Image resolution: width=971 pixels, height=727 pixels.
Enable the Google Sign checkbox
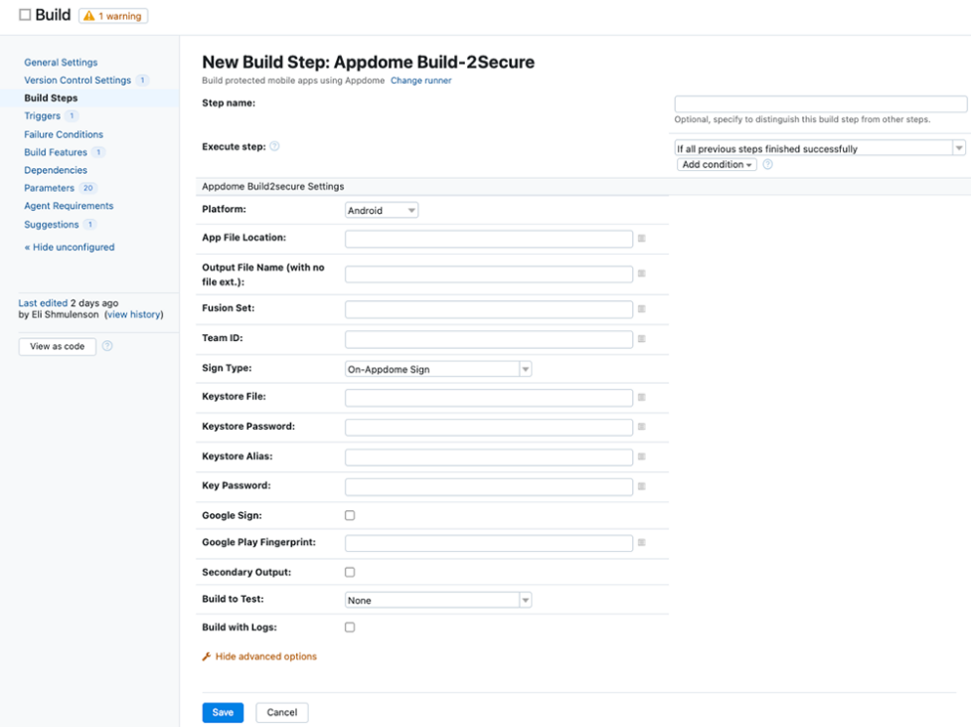[350, 515]
